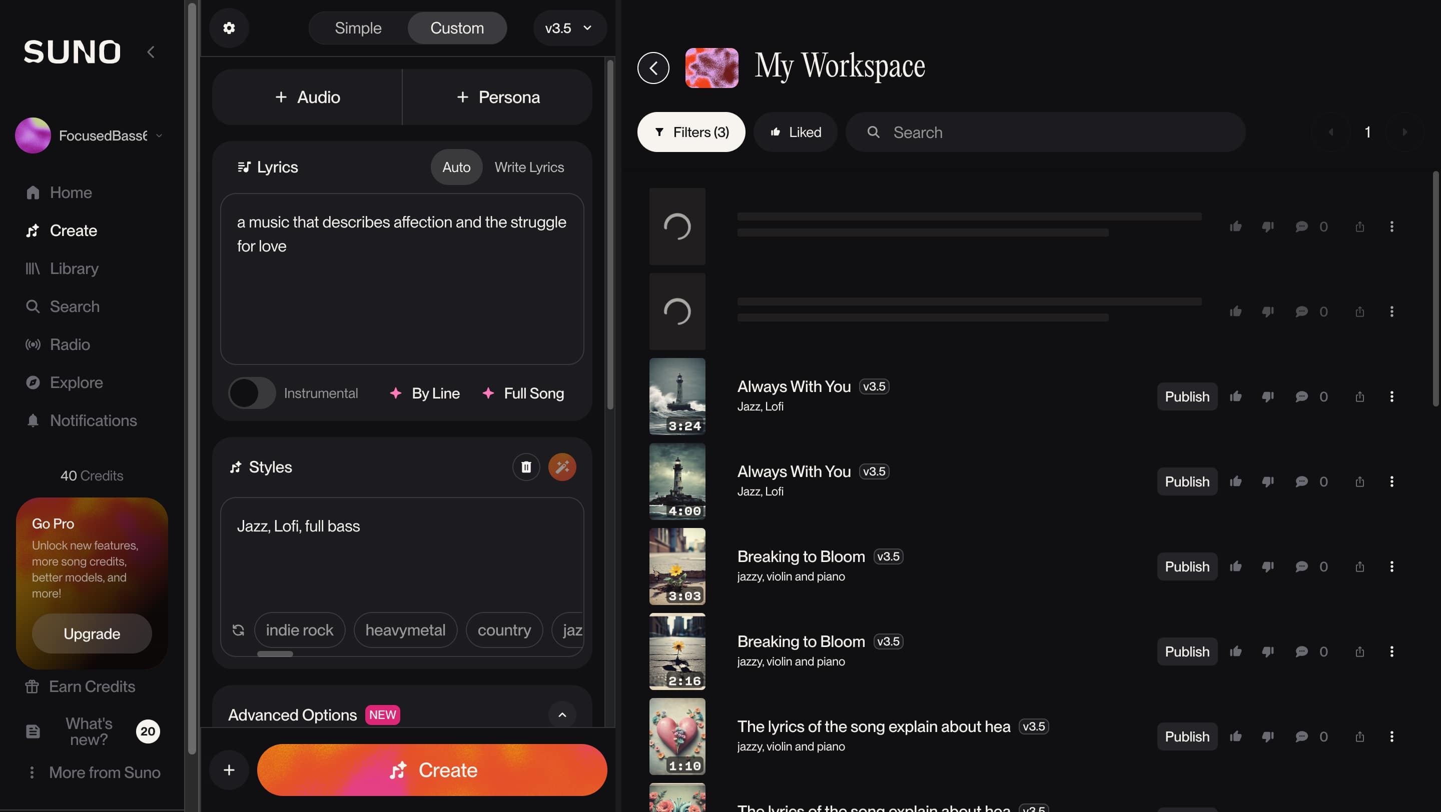
Task: Share the second Always With You song
Action: (1359, 481)
